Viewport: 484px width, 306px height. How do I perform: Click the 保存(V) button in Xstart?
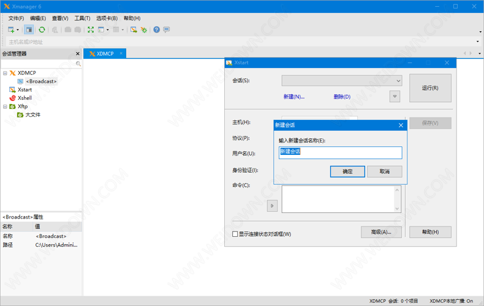(x=430, y=123)
